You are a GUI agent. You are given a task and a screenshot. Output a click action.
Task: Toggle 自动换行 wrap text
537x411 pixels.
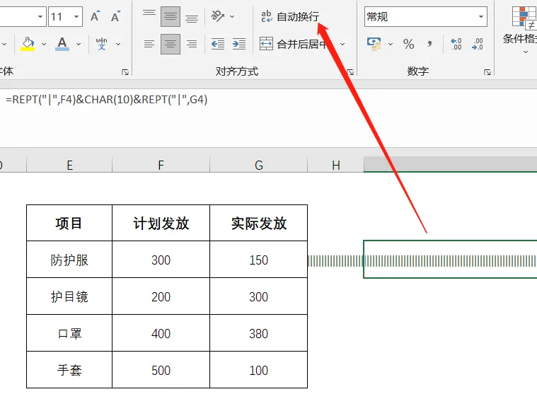pos(290,16)
